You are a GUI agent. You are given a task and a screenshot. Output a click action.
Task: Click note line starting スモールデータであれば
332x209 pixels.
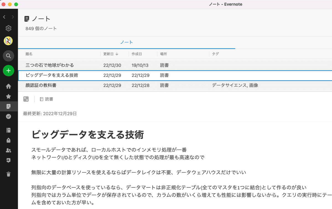click(x=109, y=150)
